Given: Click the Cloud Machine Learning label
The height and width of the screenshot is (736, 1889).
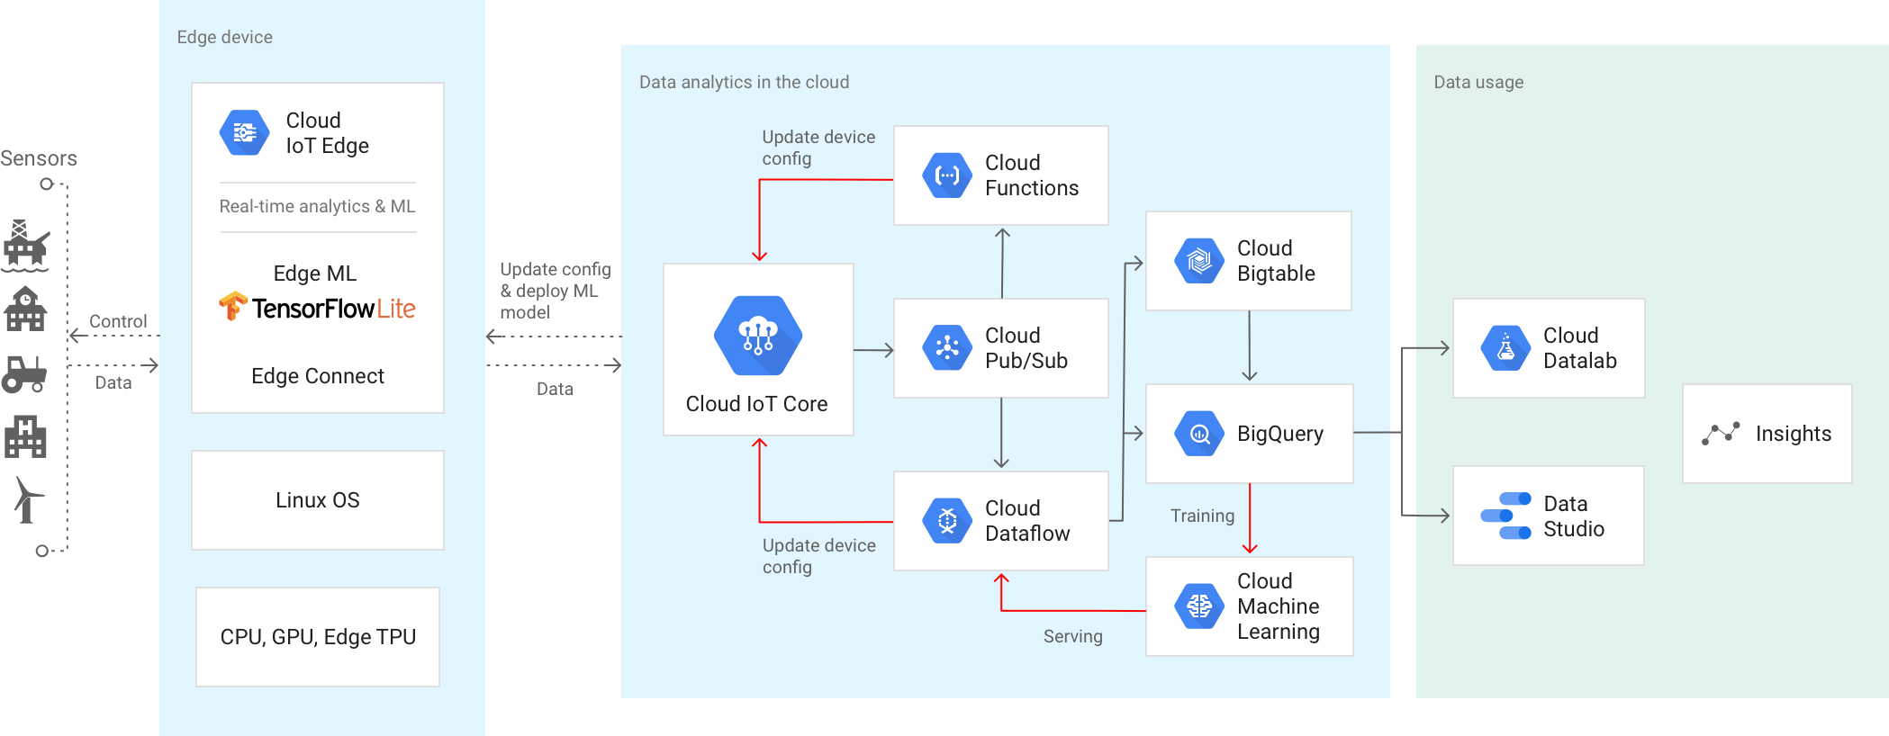Looking at the screenshot, I should [1279, 606].
